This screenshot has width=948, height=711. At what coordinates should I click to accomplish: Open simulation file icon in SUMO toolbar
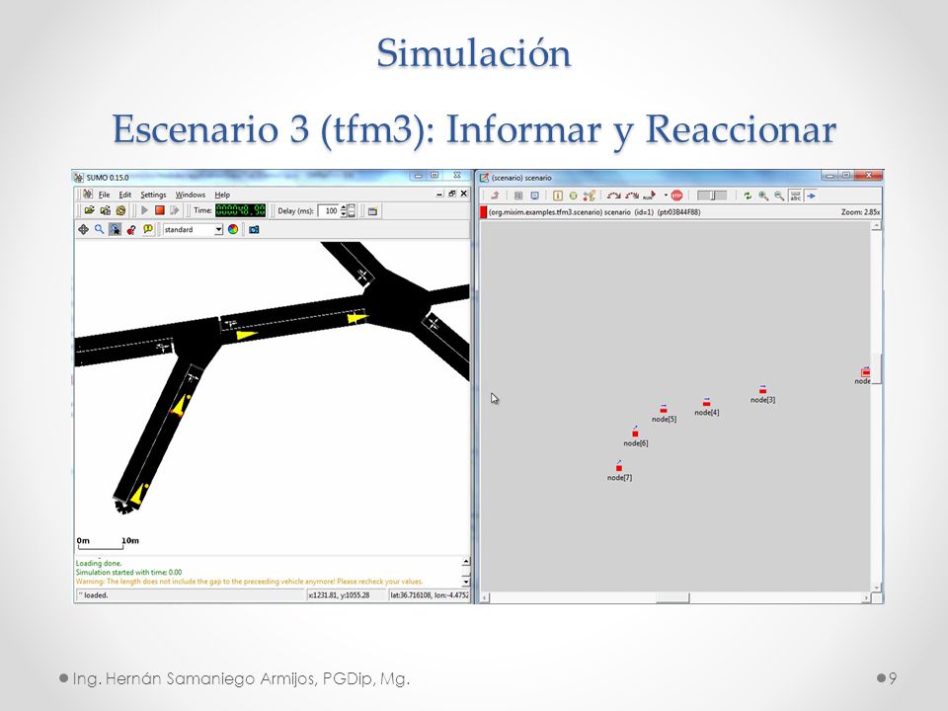(x=89, y=210)
